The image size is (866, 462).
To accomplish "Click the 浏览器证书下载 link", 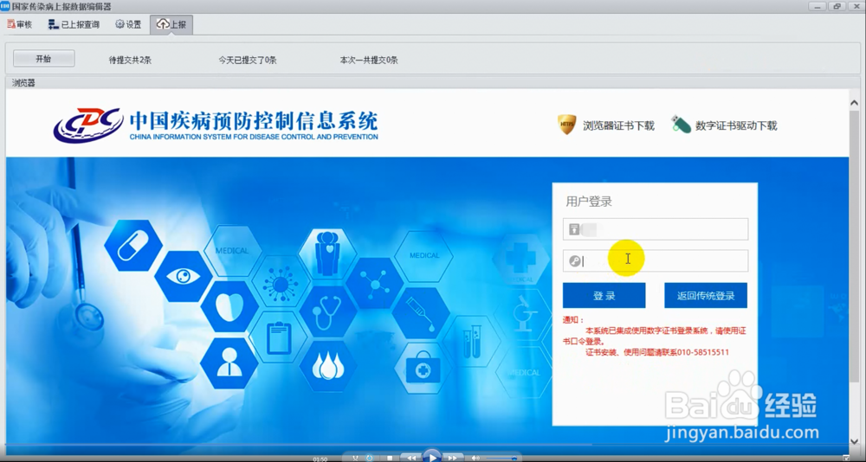I will pyautogui.click(x=618, y=125).
